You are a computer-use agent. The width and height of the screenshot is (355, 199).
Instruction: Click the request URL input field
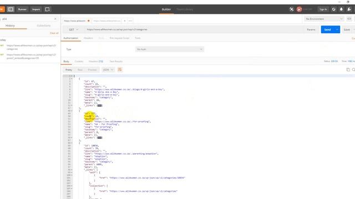coord(194,29)
